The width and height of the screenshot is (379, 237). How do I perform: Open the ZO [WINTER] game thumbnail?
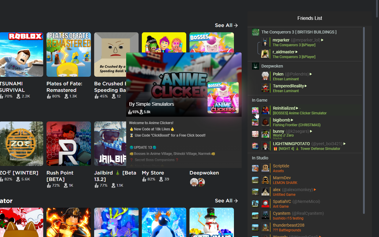point(22,144)
